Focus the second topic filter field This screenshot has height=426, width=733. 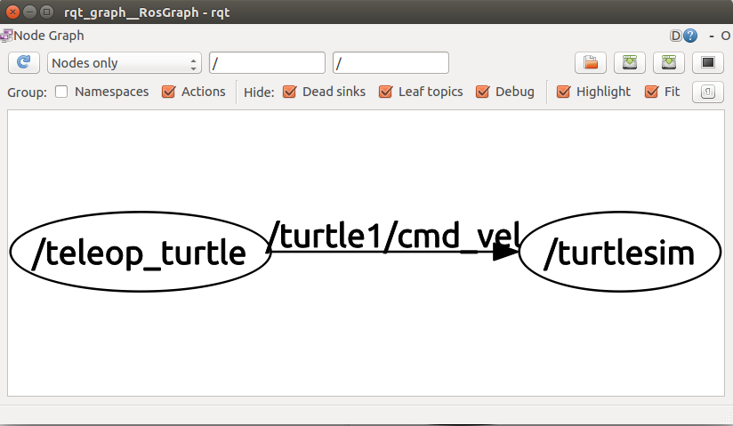point(391,62)
